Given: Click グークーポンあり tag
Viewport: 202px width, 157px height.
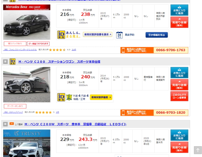Looking at the screenshot, I should (15, 106).
